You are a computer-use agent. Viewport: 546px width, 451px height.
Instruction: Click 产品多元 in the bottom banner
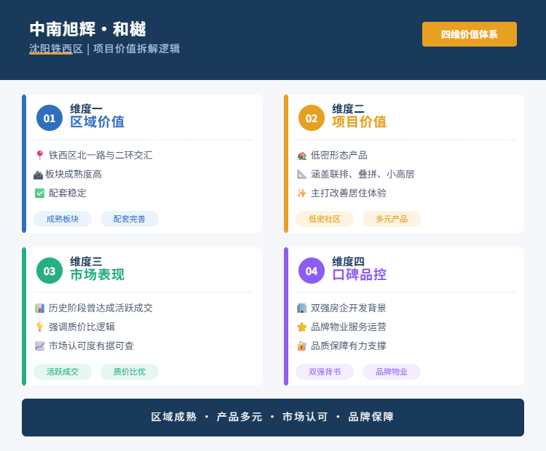pyautogui.click(x=240, y=417)
